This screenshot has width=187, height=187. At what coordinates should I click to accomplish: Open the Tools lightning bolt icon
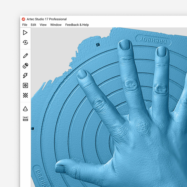pos(25,75)
